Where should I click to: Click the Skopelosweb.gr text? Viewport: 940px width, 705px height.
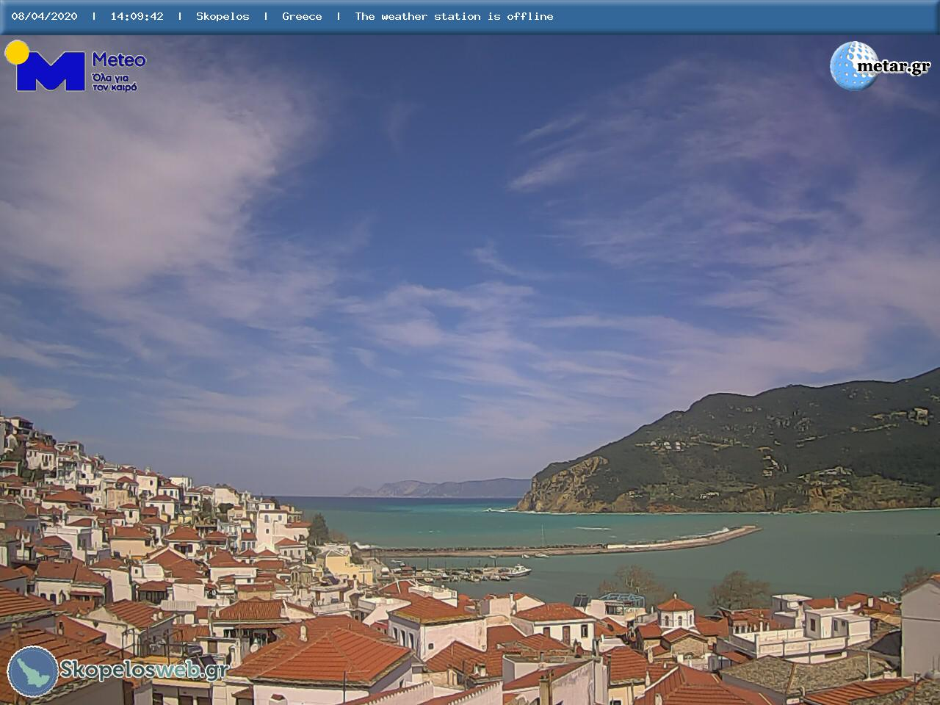[144, 670]
